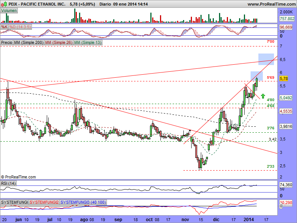Click the © ProRealTime.com copyright text
297x223 pixels.
click(18, 177)
